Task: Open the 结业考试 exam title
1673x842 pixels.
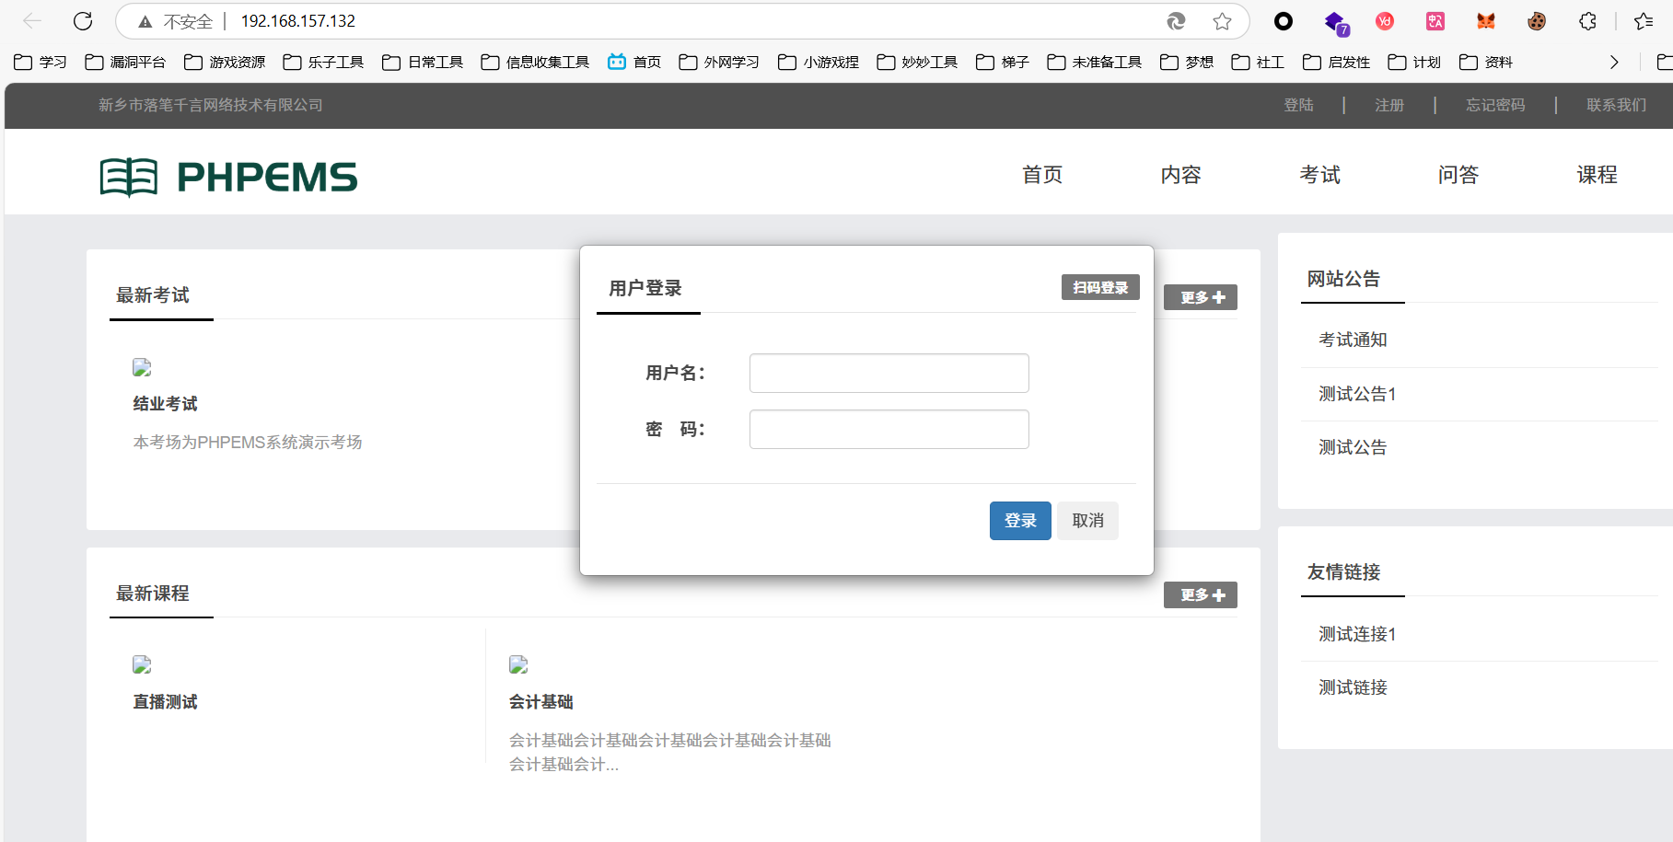Action: coord(165,404)
